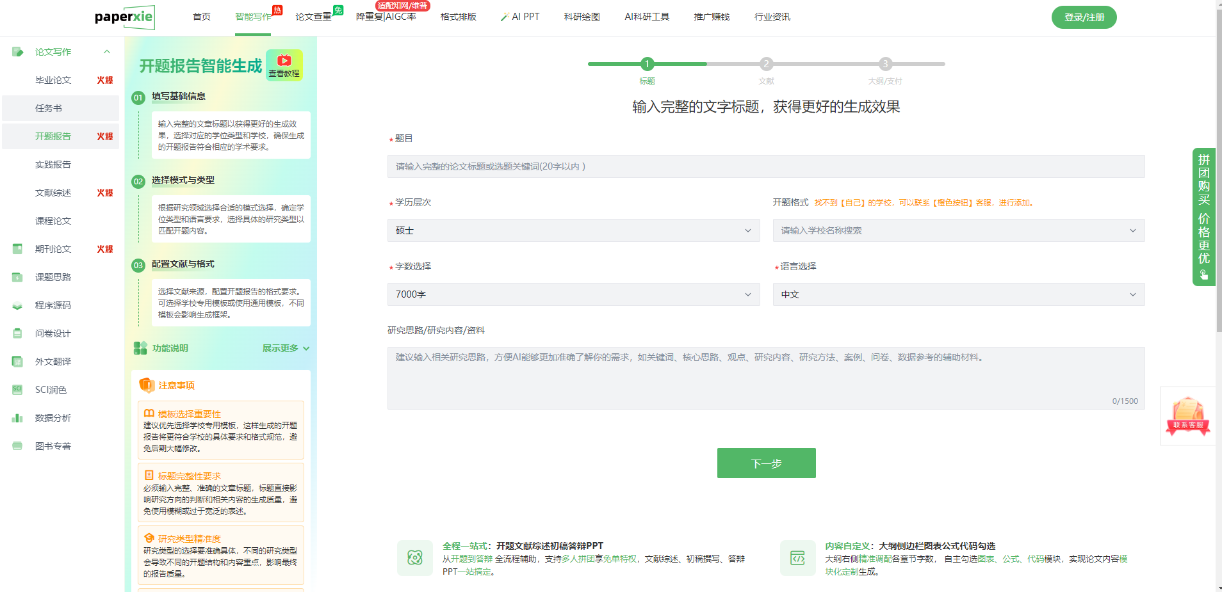Collapse the 论文写作 sidebar section
The image size is (1222, 592).
107,52
